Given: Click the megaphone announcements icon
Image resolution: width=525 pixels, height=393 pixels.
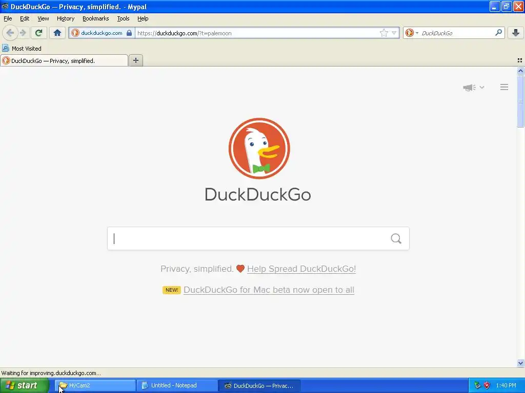Looking at the screenshot, I should tap(469, 88).
